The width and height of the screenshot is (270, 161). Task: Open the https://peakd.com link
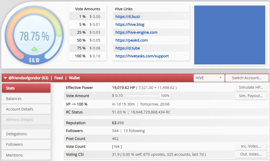(x=132, y=40)
